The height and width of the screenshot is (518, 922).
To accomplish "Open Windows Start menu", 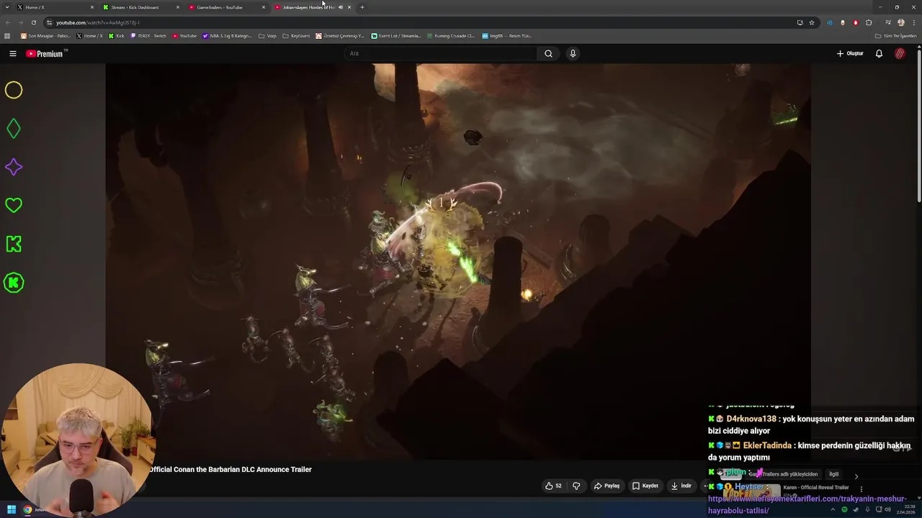I will pyautogui.click(x=11, y=509).
